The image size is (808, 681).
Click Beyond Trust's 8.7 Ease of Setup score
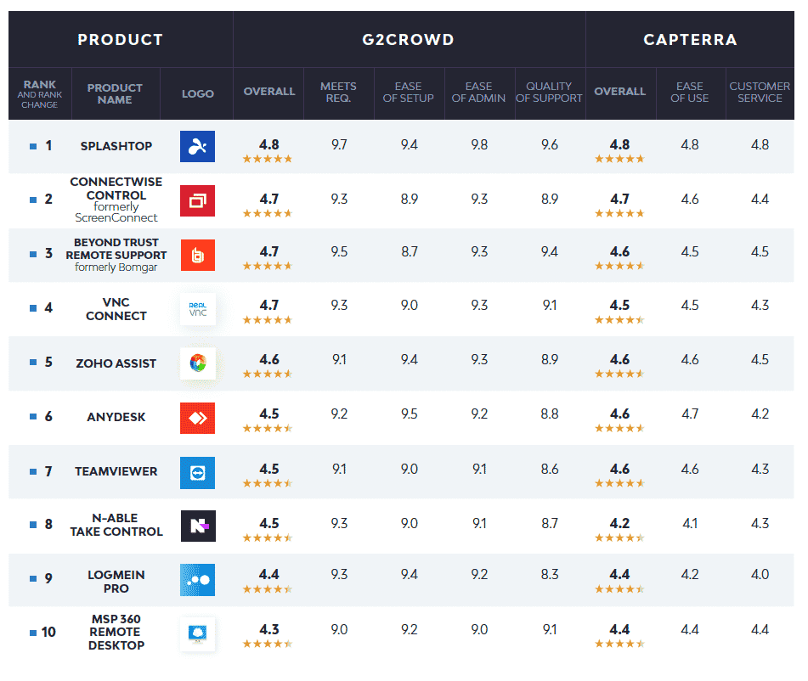(410, 252)
